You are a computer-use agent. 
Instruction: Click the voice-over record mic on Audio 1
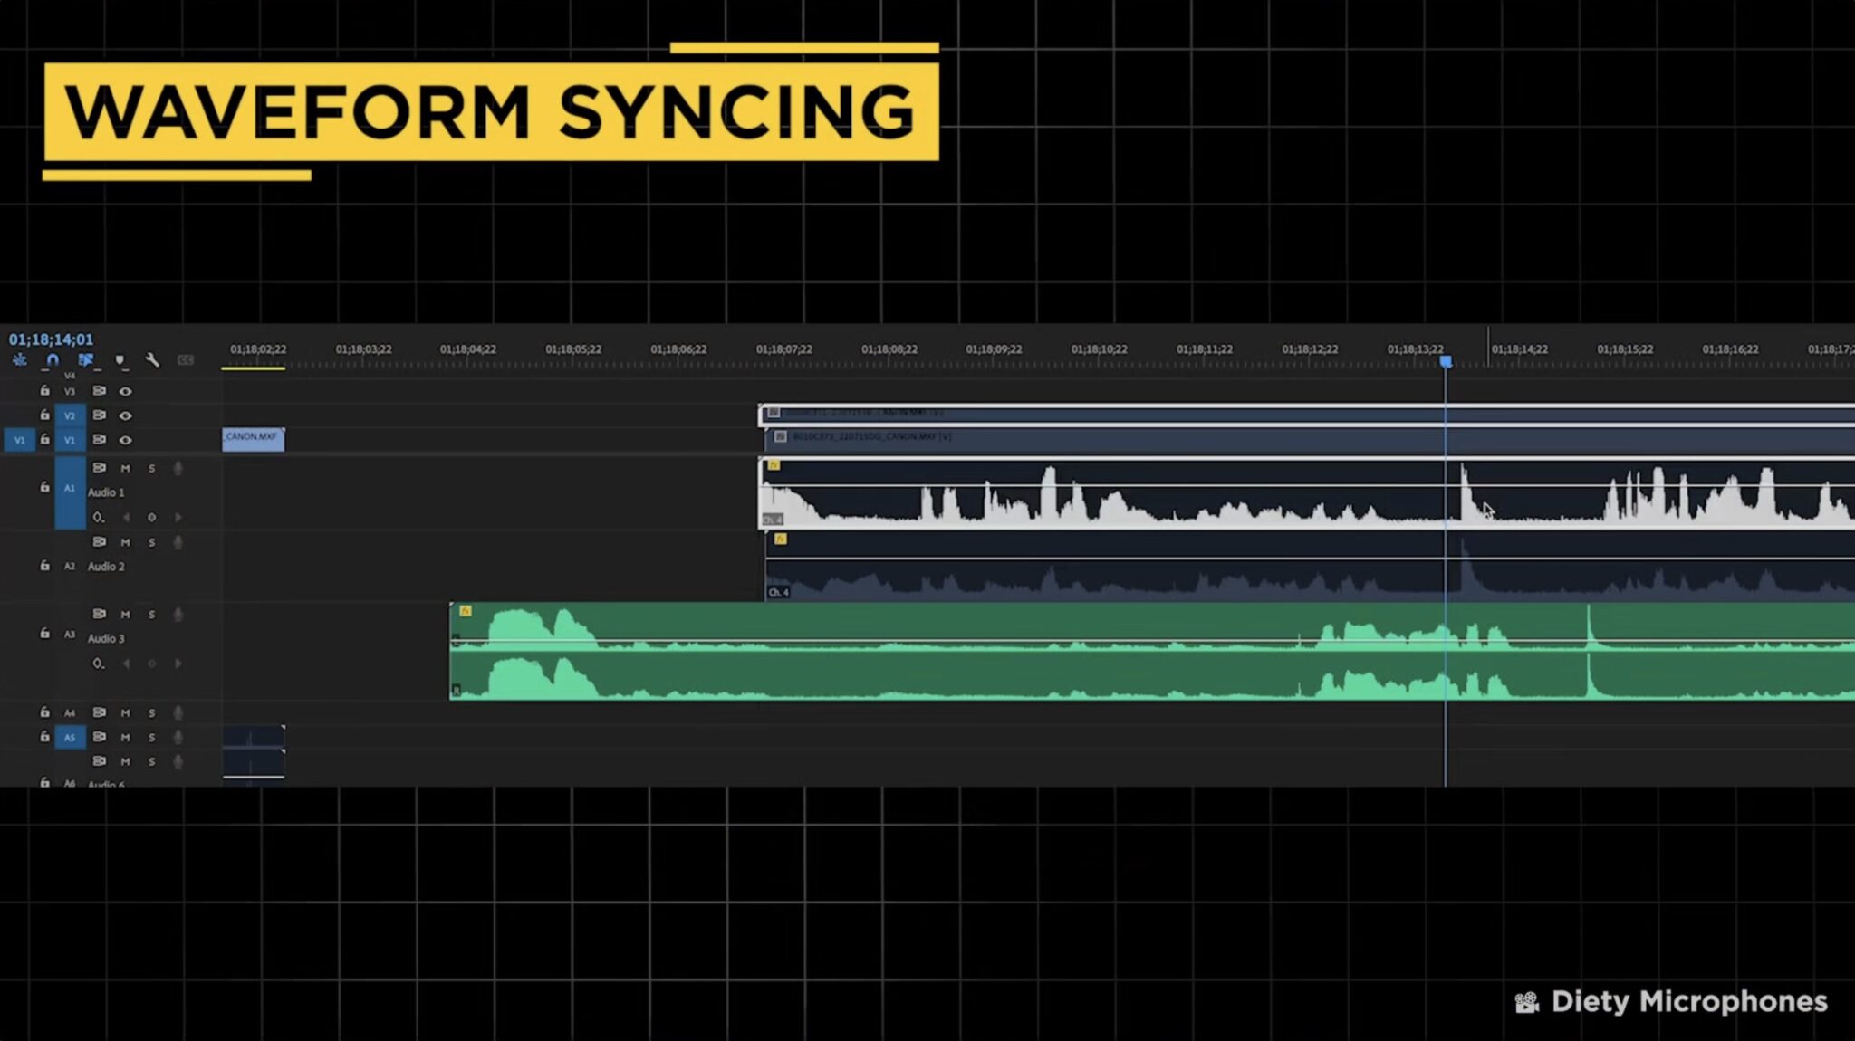pos(178,468)
